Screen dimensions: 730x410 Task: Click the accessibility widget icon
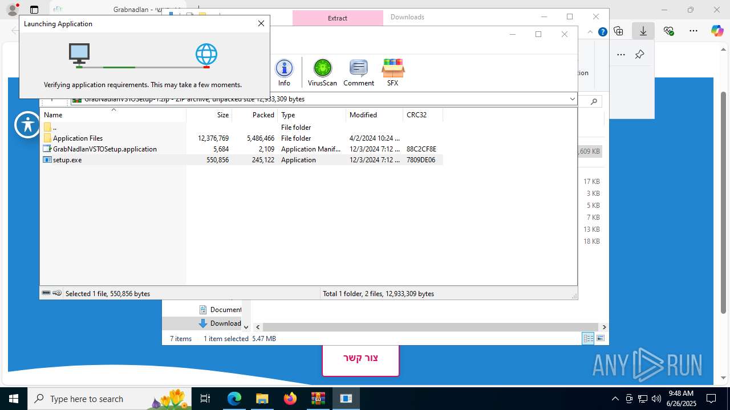28,125
